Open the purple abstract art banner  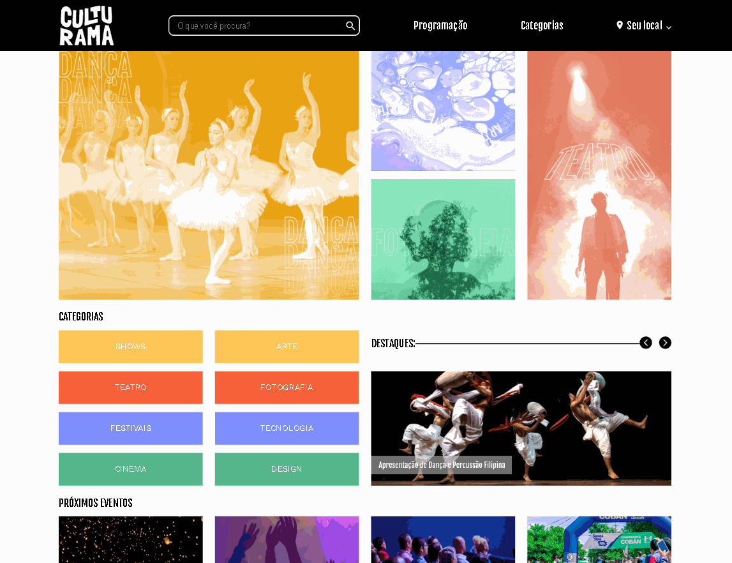tap(443, 111)
